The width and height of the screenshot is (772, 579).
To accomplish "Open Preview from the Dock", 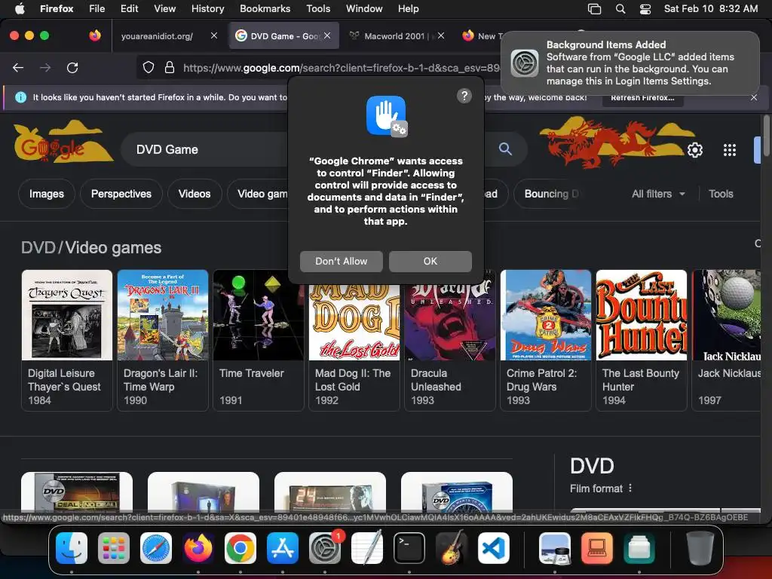I will point(555,548).
